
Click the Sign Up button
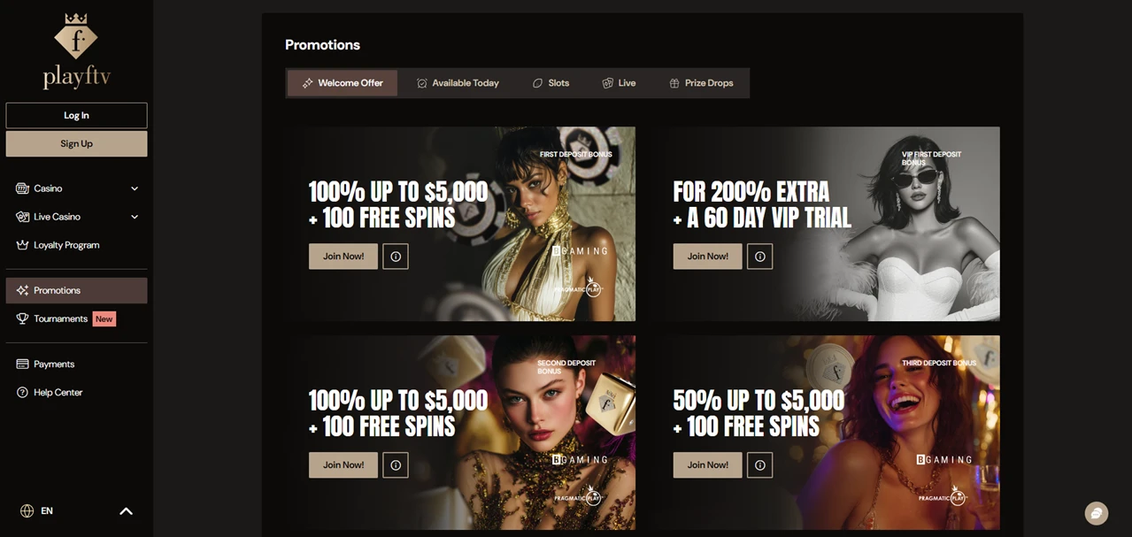click(76, 143)
